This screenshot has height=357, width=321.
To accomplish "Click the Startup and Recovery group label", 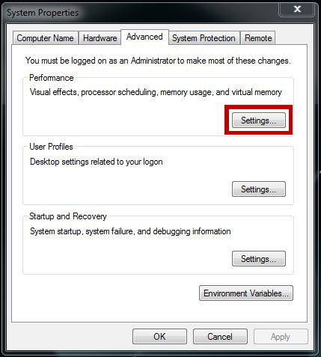I will click(x=68, y=216).
